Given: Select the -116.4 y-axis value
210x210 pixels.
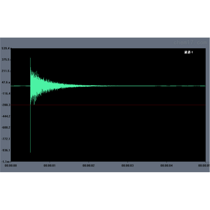Looking at the screenshot, I should [x=6, y=94].
